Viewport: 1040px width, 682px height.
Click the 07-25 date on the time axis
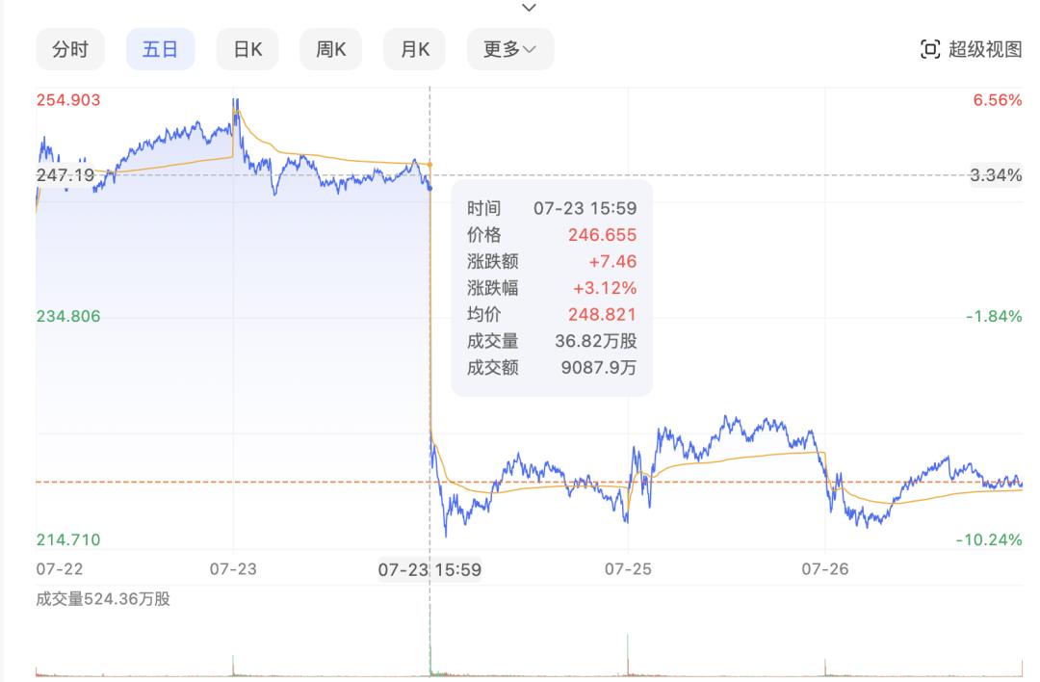coord(628,569)
